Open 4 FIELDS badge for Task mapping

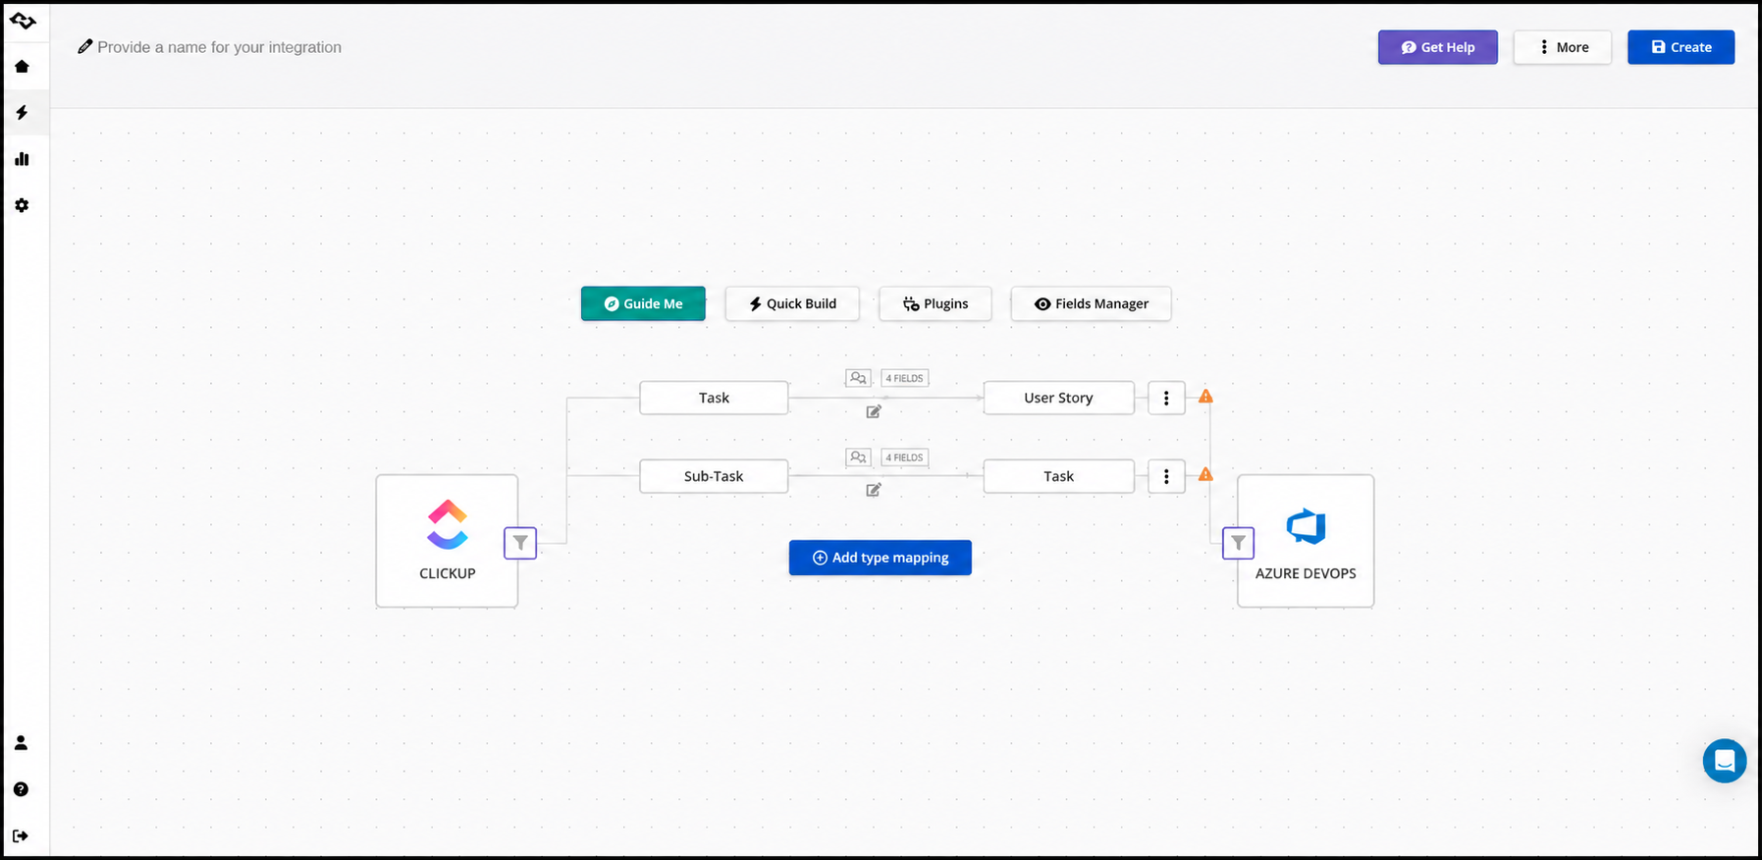click(x=905, y=378)
